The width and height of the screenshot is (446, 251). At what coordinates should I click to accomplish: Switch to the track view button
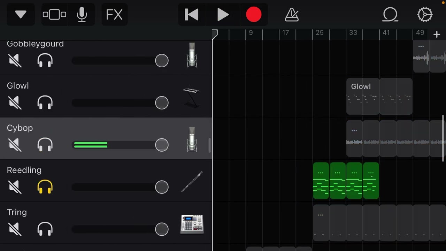coord(54,15)
